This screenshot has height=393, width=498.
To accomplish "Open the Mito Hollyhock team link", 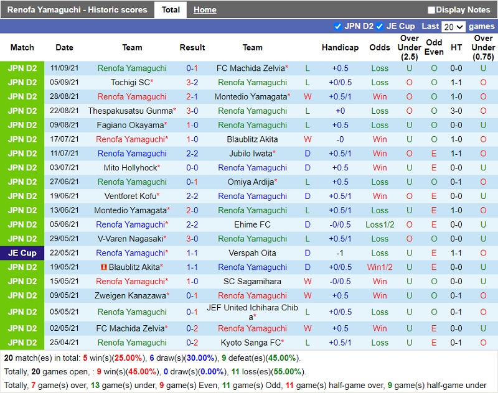I will (x=130, y=168).
